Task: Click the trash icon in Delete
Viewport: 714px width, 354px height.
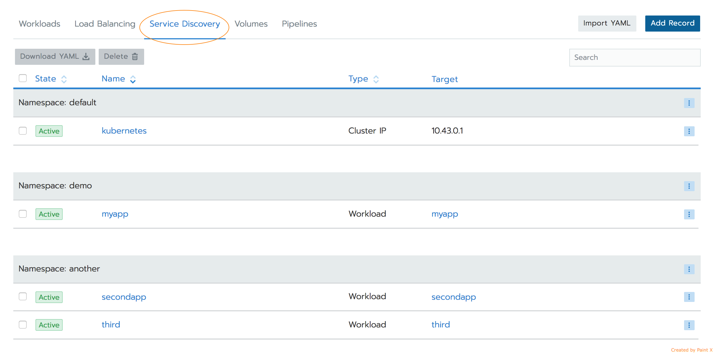Action: pyautogui.click(x=135, y=57)
